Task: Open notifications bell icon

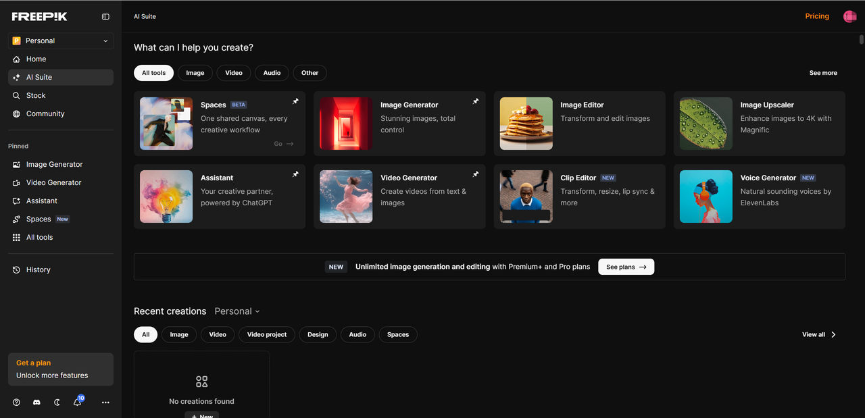Action: (x=78, y=402)
